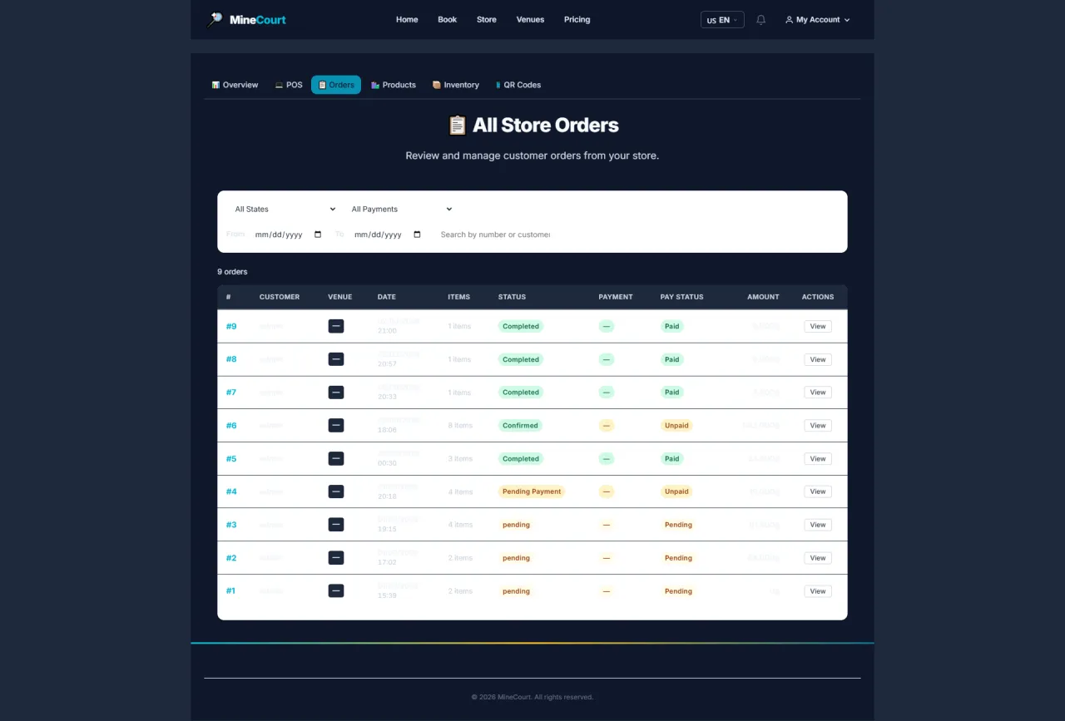
Task: Switch to the Products tab
Action: 394,85
